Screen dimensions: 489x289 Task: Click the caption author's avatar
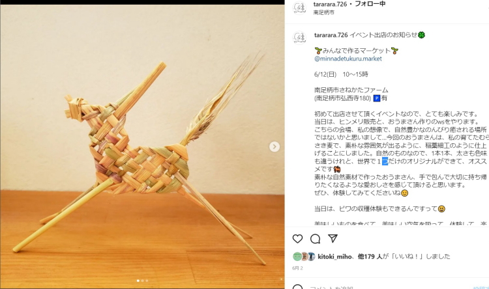click(299, 38)
